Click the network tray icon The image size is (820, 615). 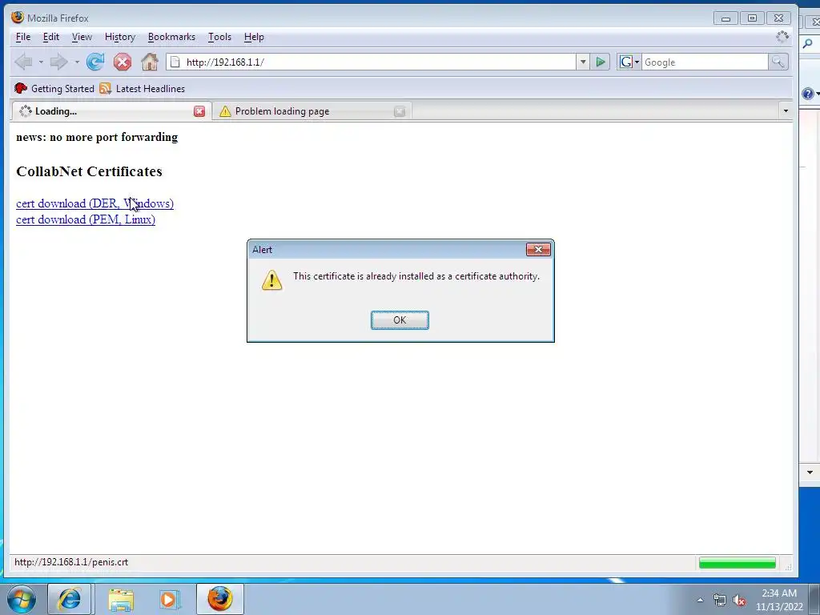click(720, 600)
